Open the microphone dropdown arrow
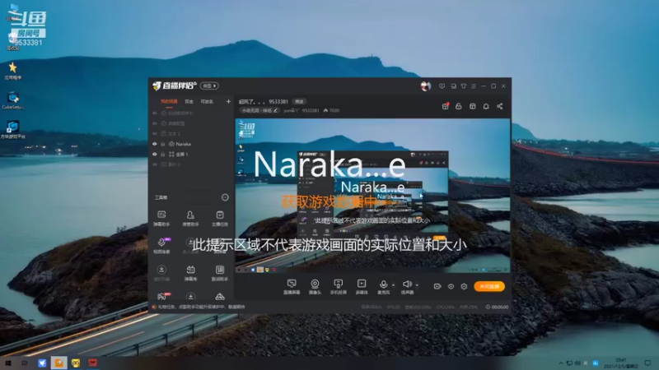 [x=394, y=285]
